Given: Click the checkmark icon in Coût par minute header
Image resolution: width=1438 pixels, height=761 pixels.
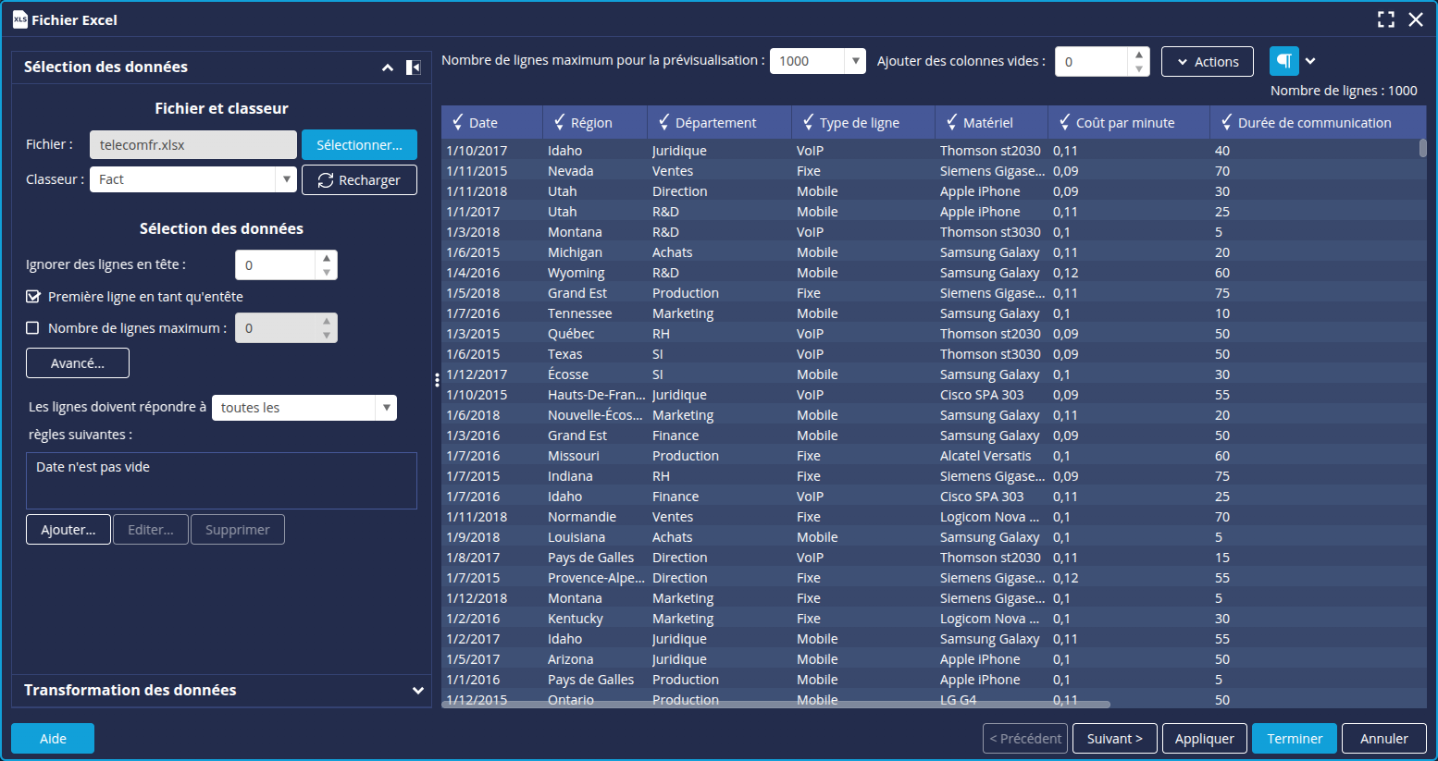Looking at the screenshot, I should click(1064, 122).
